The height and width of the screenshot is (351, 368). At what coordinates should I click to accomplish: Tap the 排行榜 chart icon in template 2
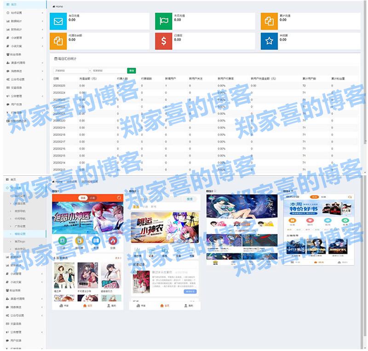click(137, 250)
